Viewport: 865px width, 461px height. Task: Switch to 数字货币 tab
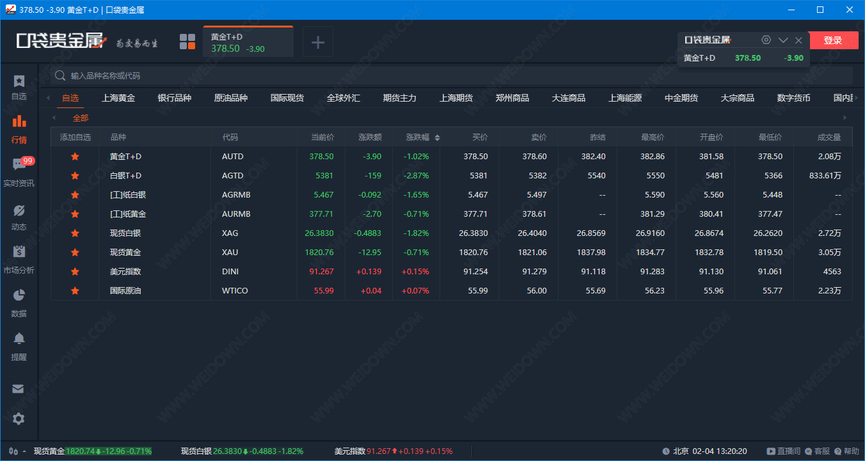tap(794, 98)
